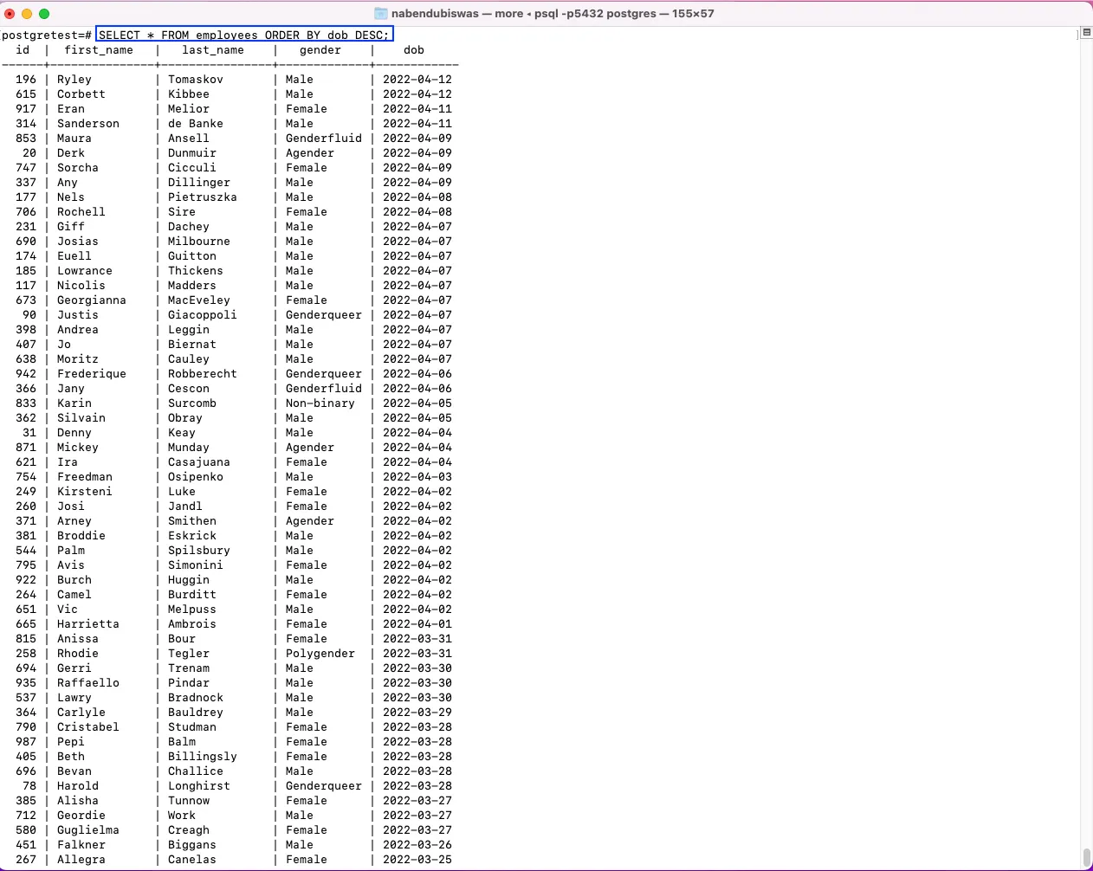1093x871 pixels.
Task: Click last name 'Dillinger'
Action: point(199,183)
